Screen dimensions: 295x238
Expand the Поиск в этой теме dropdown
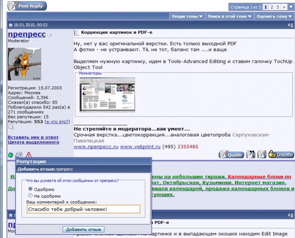coord(229,17)
